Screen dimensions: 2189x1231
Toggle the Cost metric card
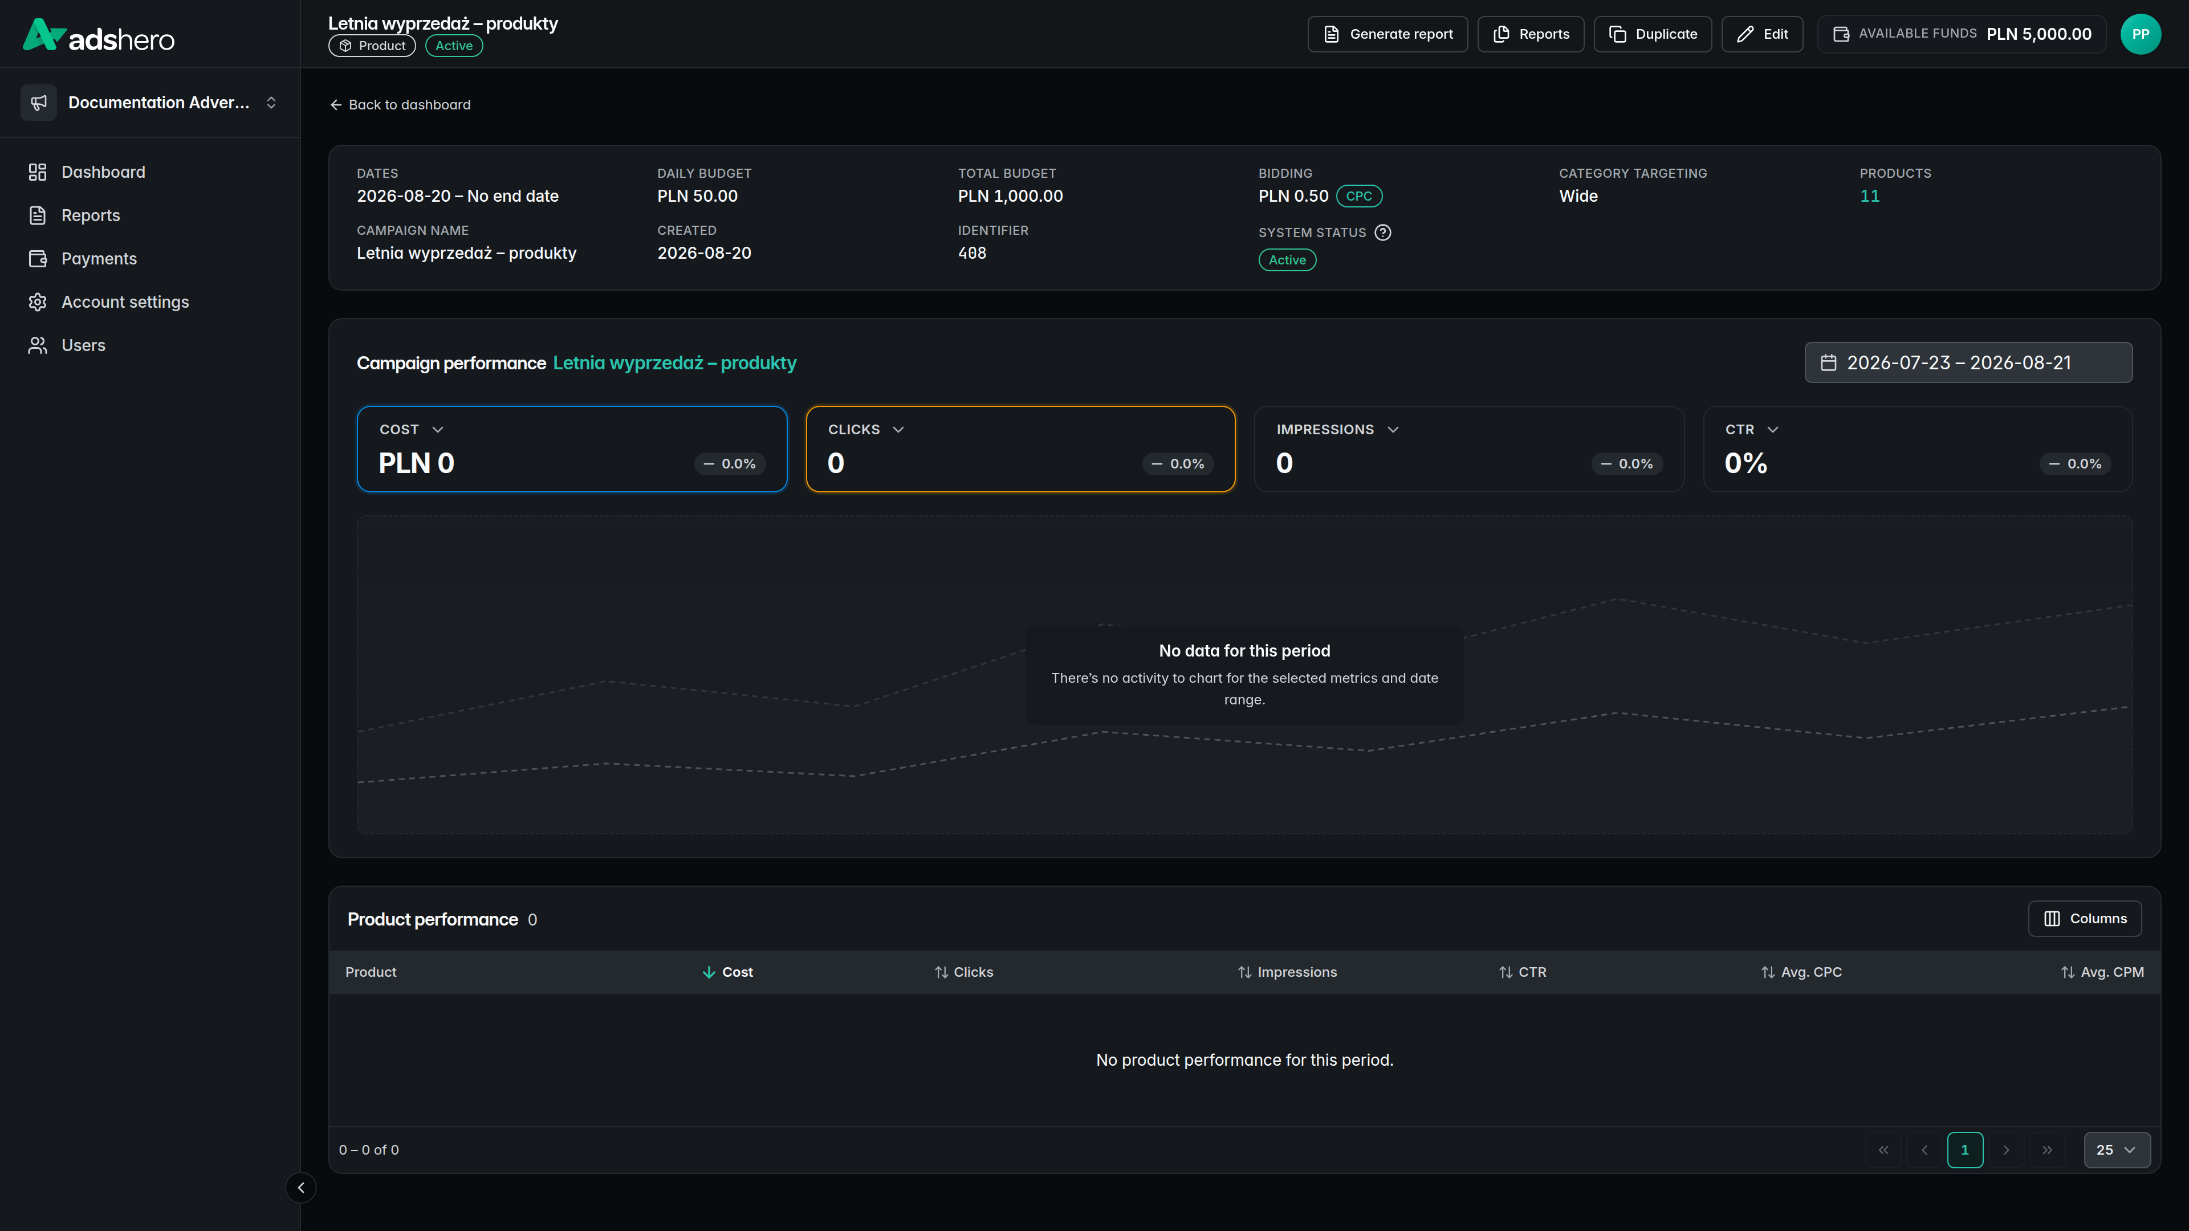(x=572, y=449)
